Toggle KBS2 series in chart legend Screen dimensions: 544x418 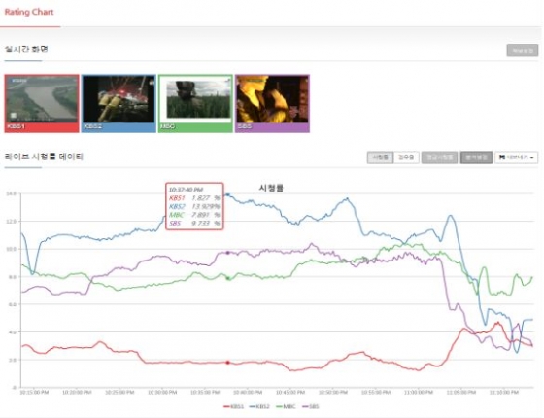click(259, 406)
